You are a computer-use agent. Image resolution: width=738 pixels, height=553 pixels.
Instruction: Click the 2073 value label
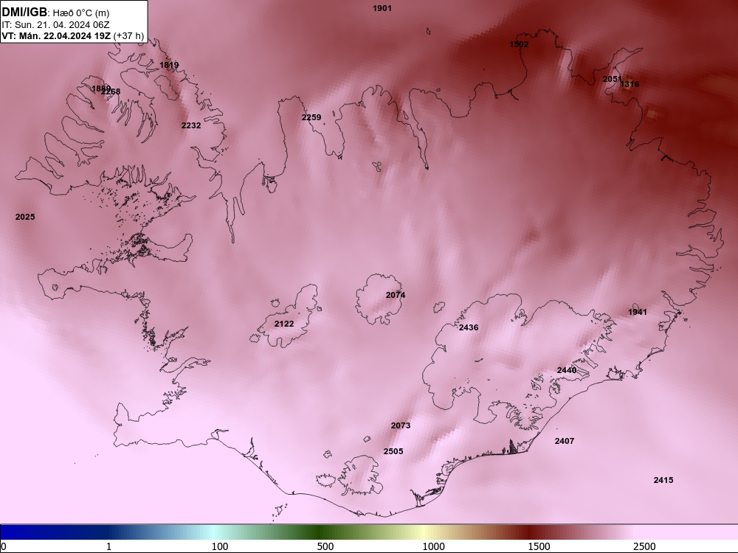(401, 425)
